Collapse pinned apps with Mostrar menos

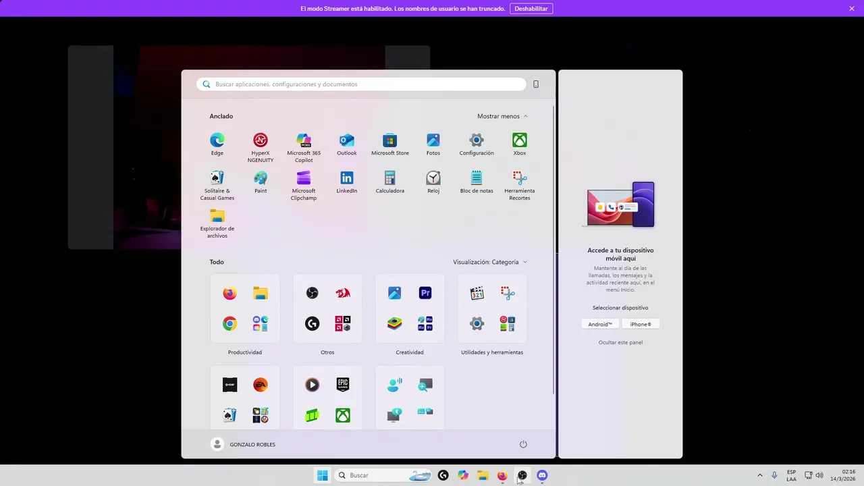502,116
